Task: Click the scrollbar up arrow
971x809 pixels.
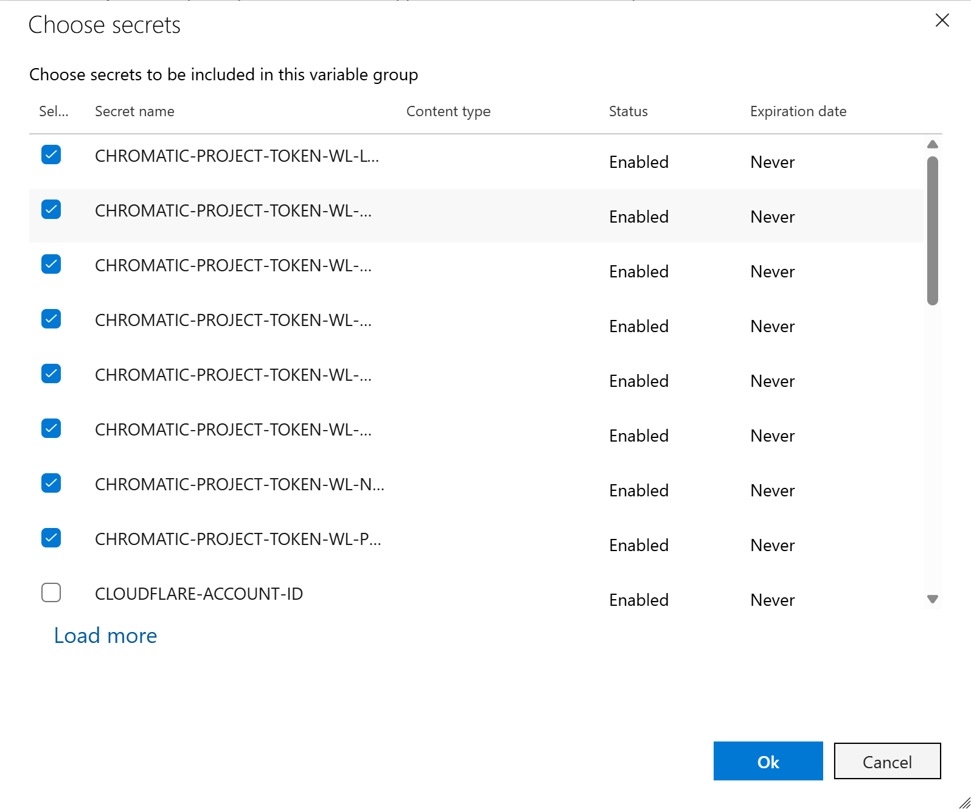Action: (x=932, y=145)
